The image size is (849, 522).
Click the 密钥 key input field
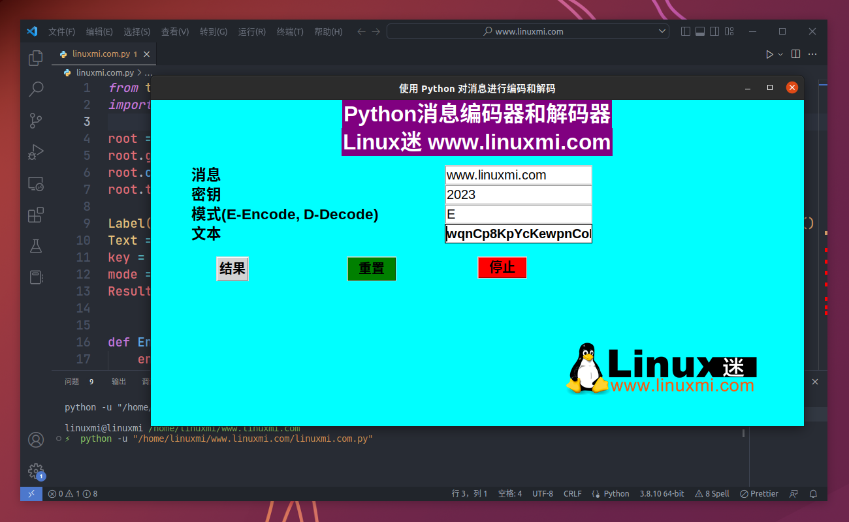(519, 194)
